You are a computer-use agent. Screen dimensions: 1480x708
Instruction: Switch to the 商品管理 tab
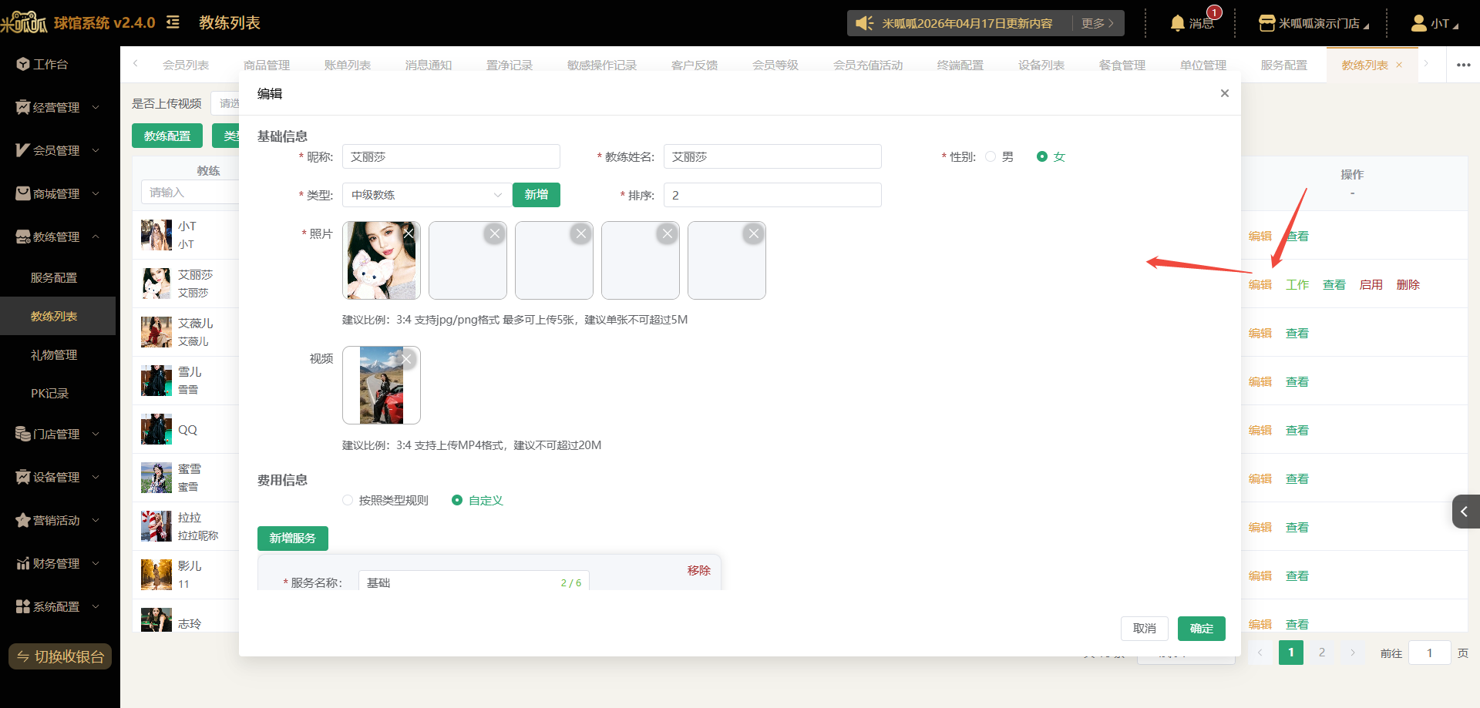(267, 65)
